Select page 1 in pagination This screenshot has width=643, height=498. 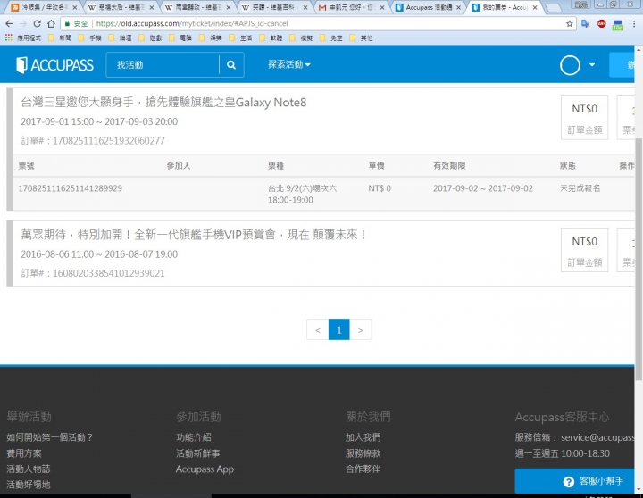point(338,329)
